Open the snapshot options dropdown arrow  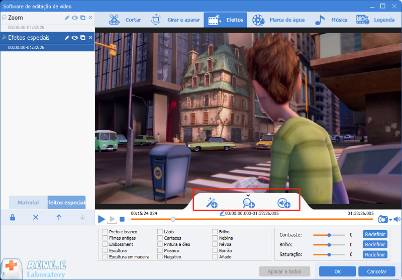390,220
